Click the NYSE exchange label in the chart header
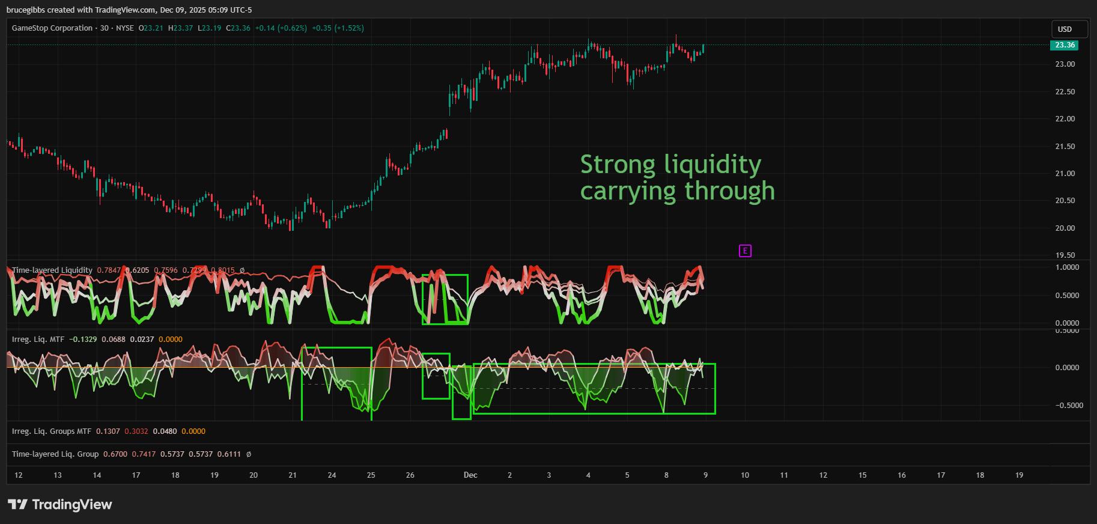Screen dimensions: 1097x524 click(125, 28)
